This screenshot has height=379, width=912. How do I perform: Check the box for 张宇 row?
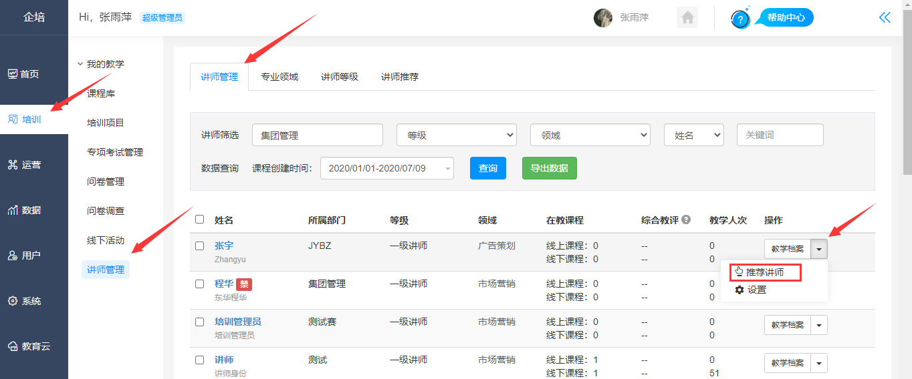click(199, 246)
